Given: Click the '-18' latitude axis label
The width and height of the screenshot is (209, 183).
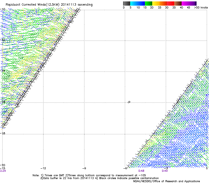Looking at the screenshot, I should click(x=3, y=133).
